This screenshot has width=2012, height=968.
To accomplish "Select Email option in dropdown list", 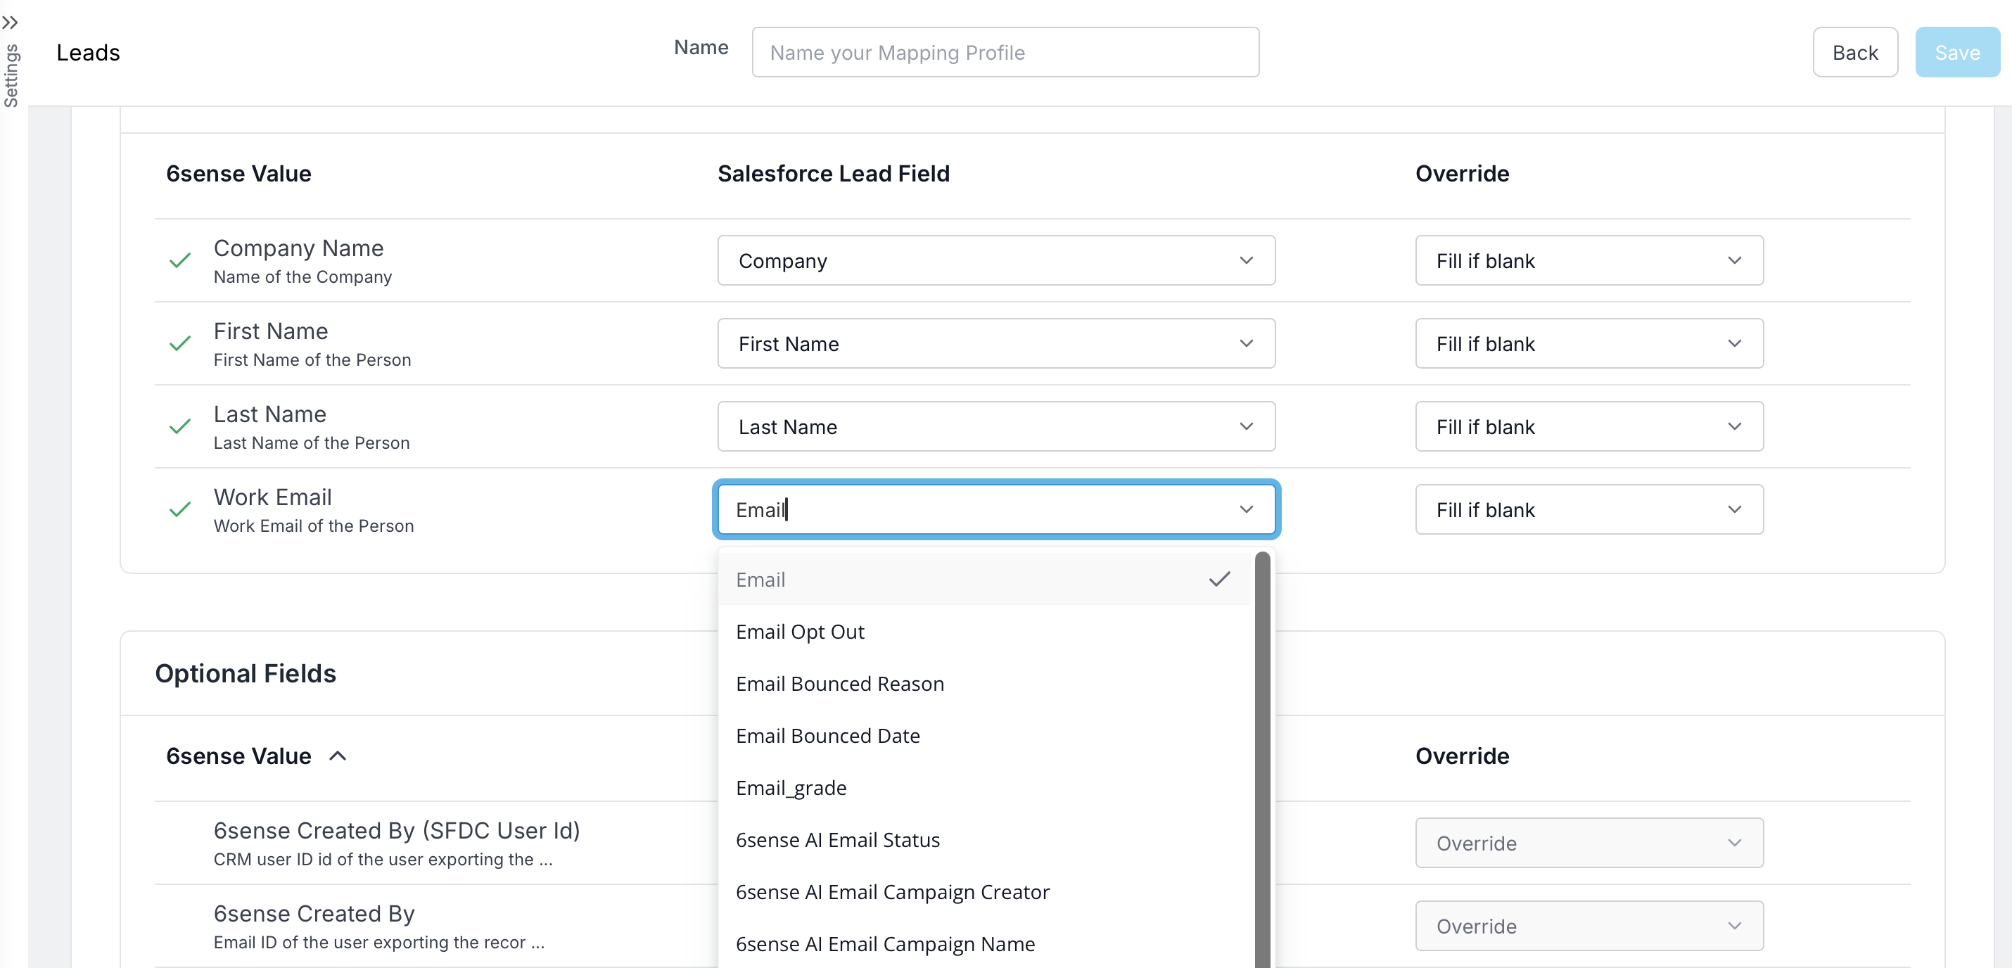I will tap(984, 579).
